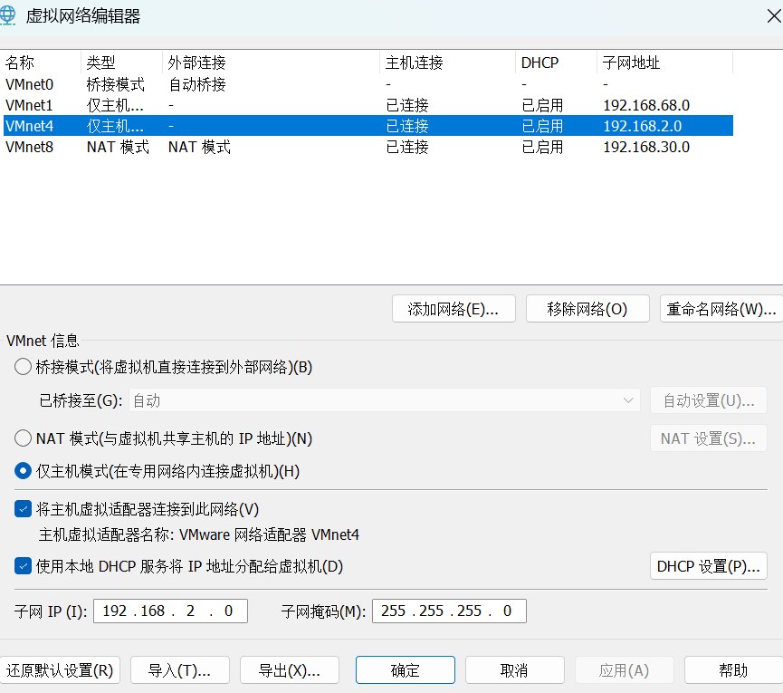Toggle connect host virtual adapter checkbox

tap(24, 510)
